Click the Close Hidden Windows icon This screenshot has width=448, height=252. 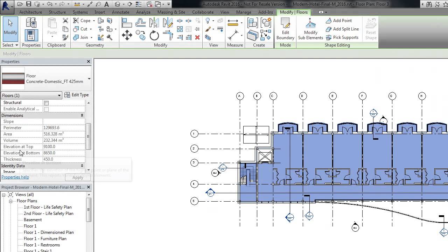click(150, 4)
